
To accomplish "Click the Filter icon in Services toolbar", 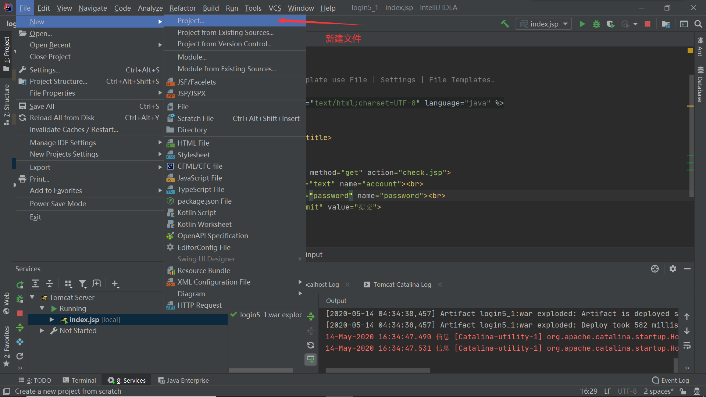I will pyautogui.click(x=83, y=284).
